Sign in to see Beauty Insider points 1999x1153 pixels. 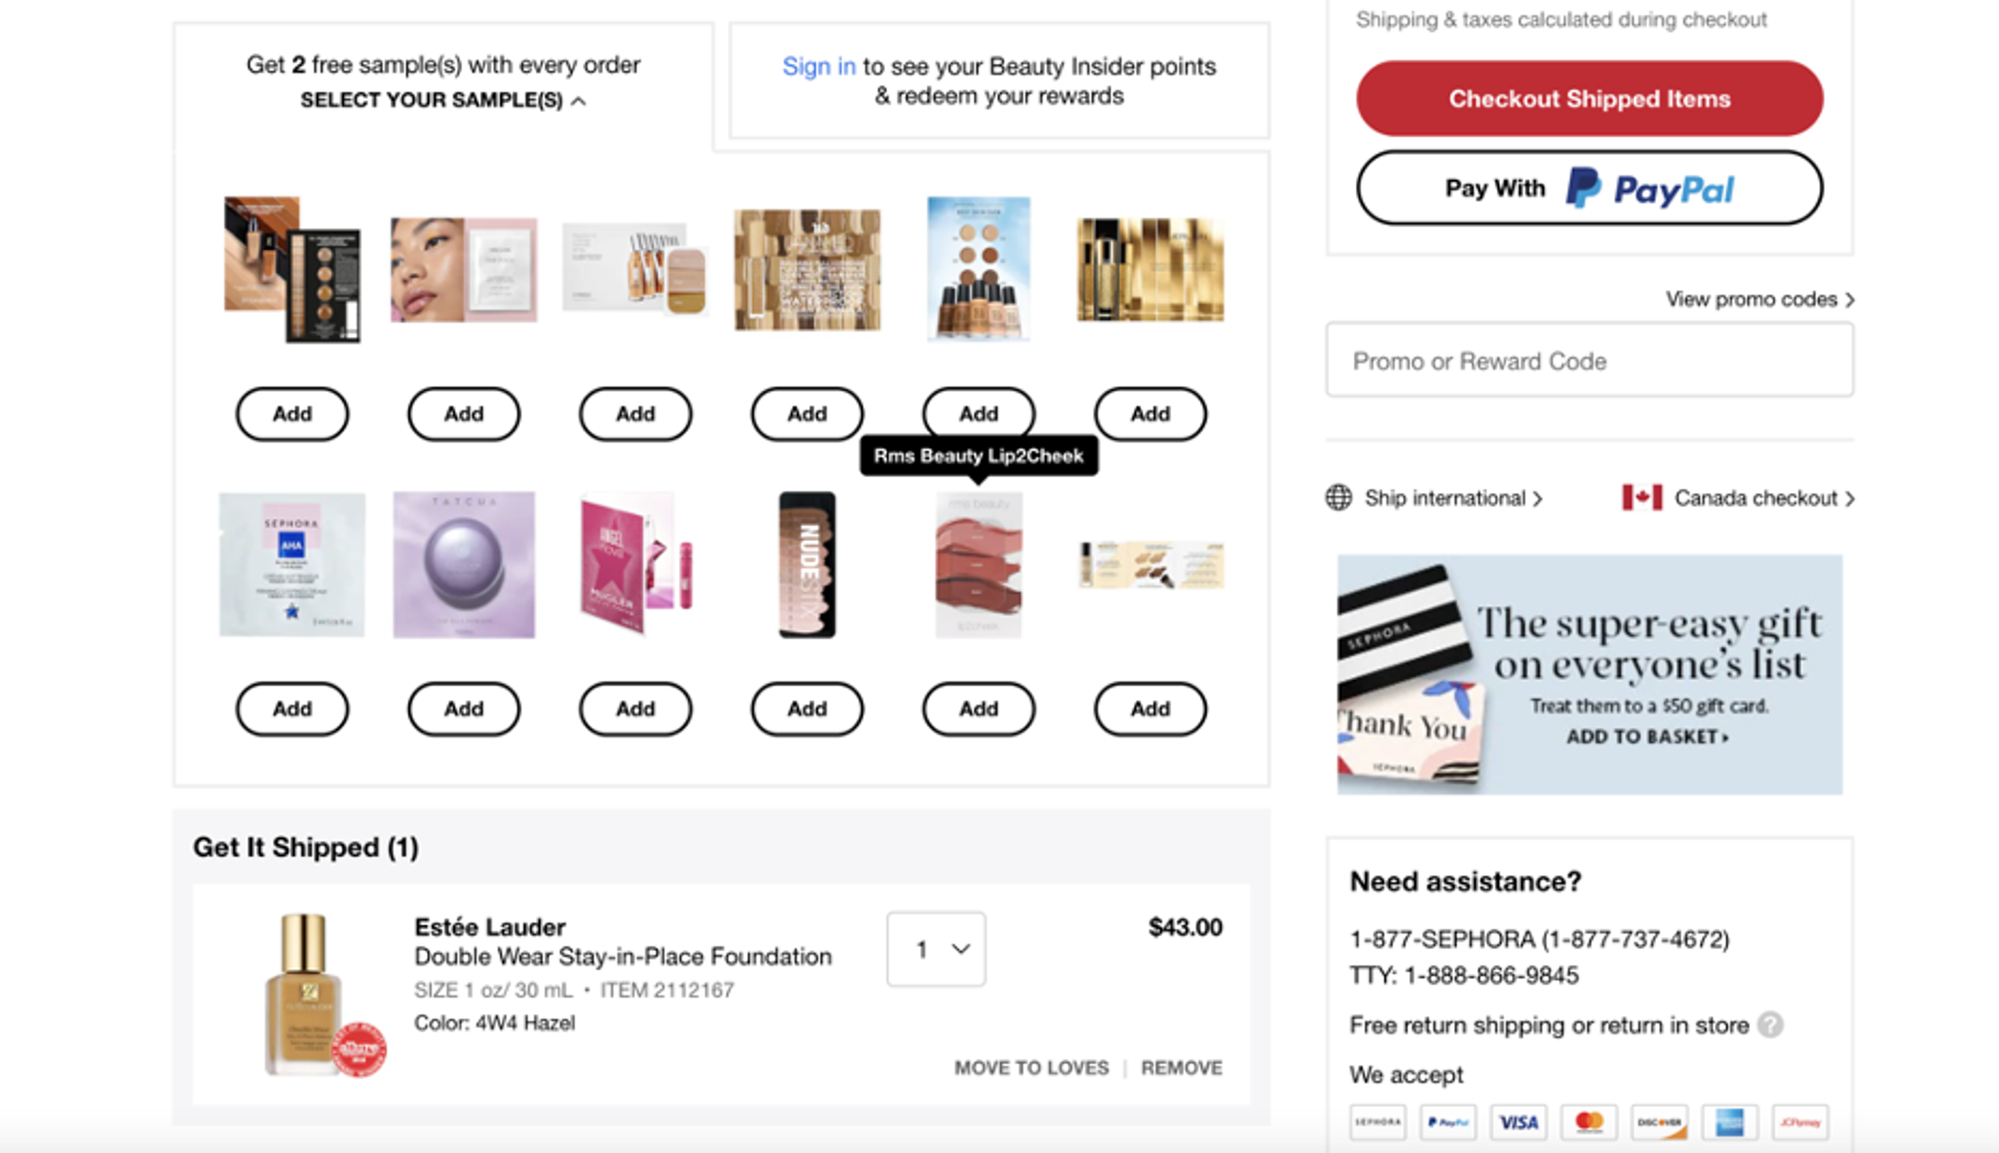818,67
